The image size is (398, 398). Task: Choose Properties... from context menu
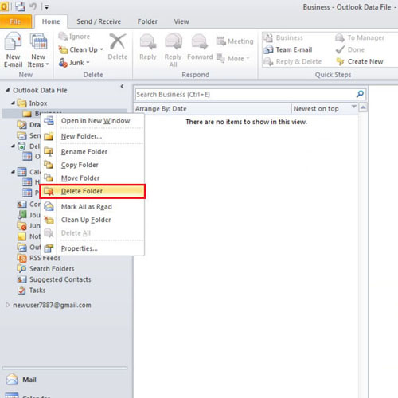tap(92, 248)
